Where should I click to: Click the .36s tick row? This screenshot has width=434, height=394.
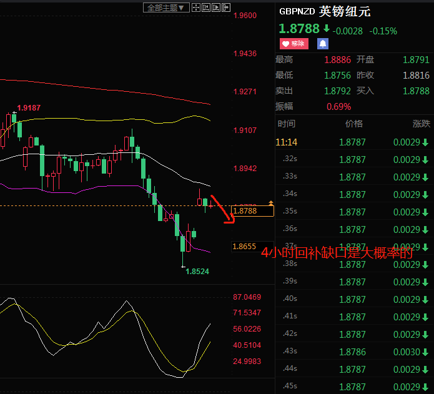pos(354,229)
